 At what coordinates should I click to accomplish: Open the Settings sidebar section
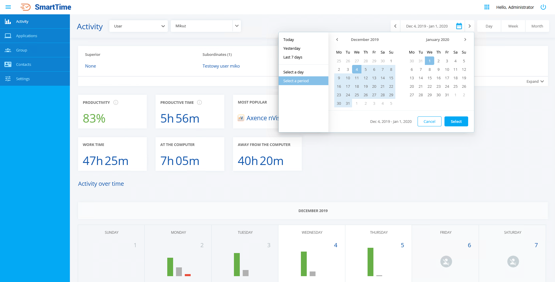(x=23, y=79)
